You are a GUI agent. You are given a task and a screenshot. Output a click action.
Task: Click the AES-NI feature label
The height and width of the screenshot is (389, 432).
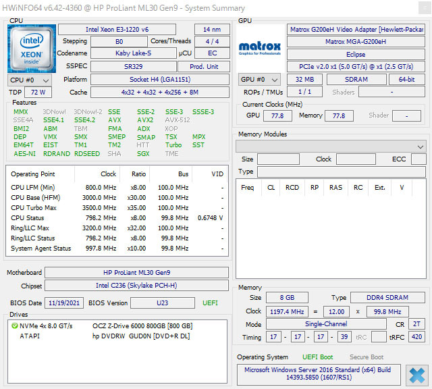[24, 154]
